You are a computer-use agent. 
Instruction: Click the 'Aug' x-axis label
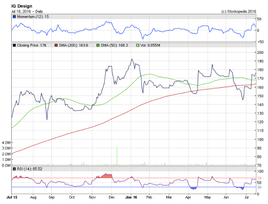(x=33, y=198)
